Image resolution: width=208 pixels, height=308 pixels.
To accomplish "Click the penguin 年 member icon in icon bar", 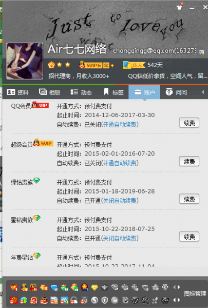I will tap(24, 287).
